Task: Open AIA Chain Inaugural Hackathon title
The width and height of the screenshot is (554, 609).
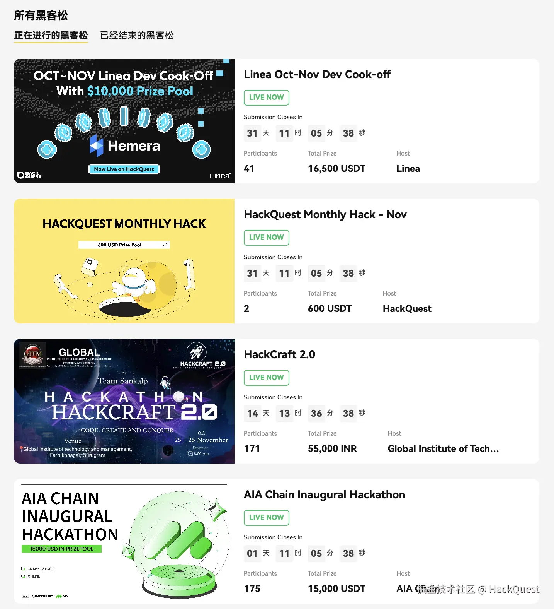Action: click(325, 494)
